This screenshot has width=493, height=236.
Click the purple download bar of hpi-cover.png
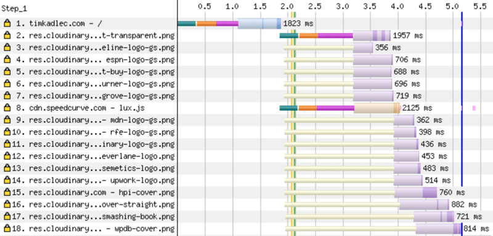point(415,192)
